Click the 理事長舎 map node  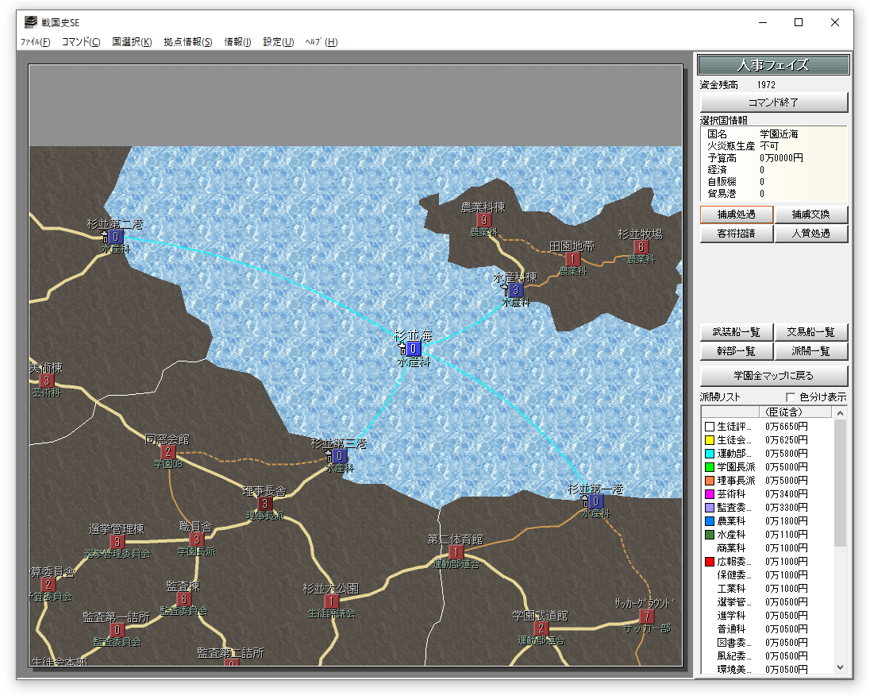click(x=264, y=504)
